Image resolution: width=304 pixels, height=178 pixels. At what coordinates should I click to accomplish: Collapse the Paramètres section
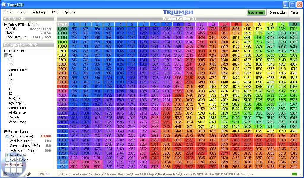6,131
